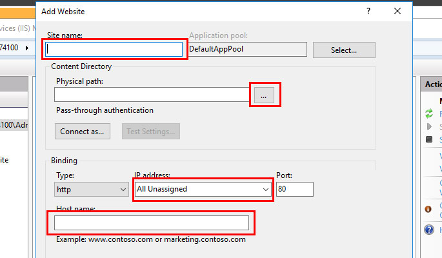Click the gray Start arrow icon
This screenshot has width=442, height=258.
pyautogui.click(x=429, y=126)
